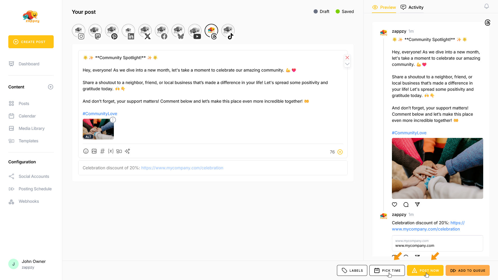Toggle the Instagram account selection
This screenshot has height=280, width=498.
(x=79, y=31)
